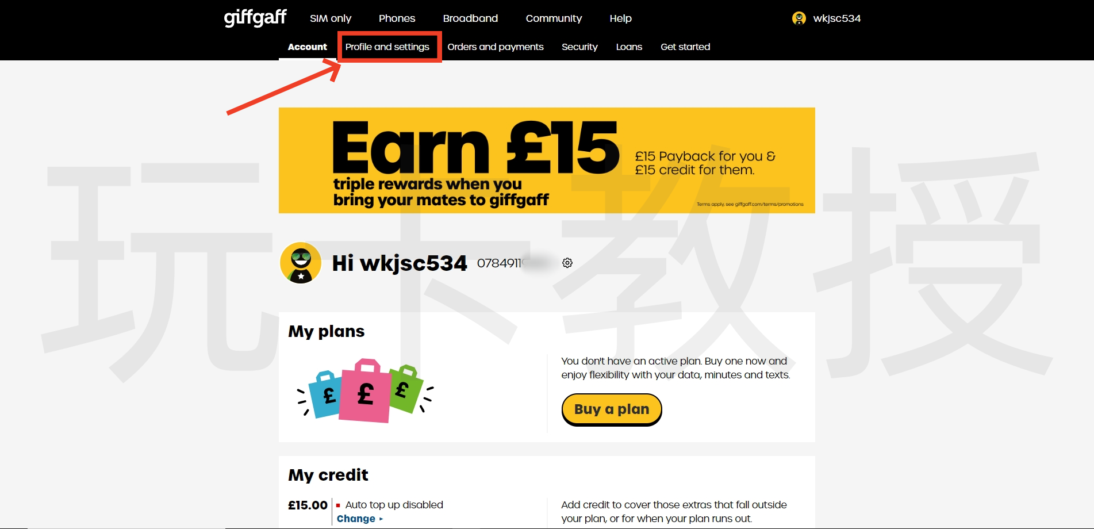
Task: Click the shopping bags illustration in My plans
Action: click(x=365, y=391)
